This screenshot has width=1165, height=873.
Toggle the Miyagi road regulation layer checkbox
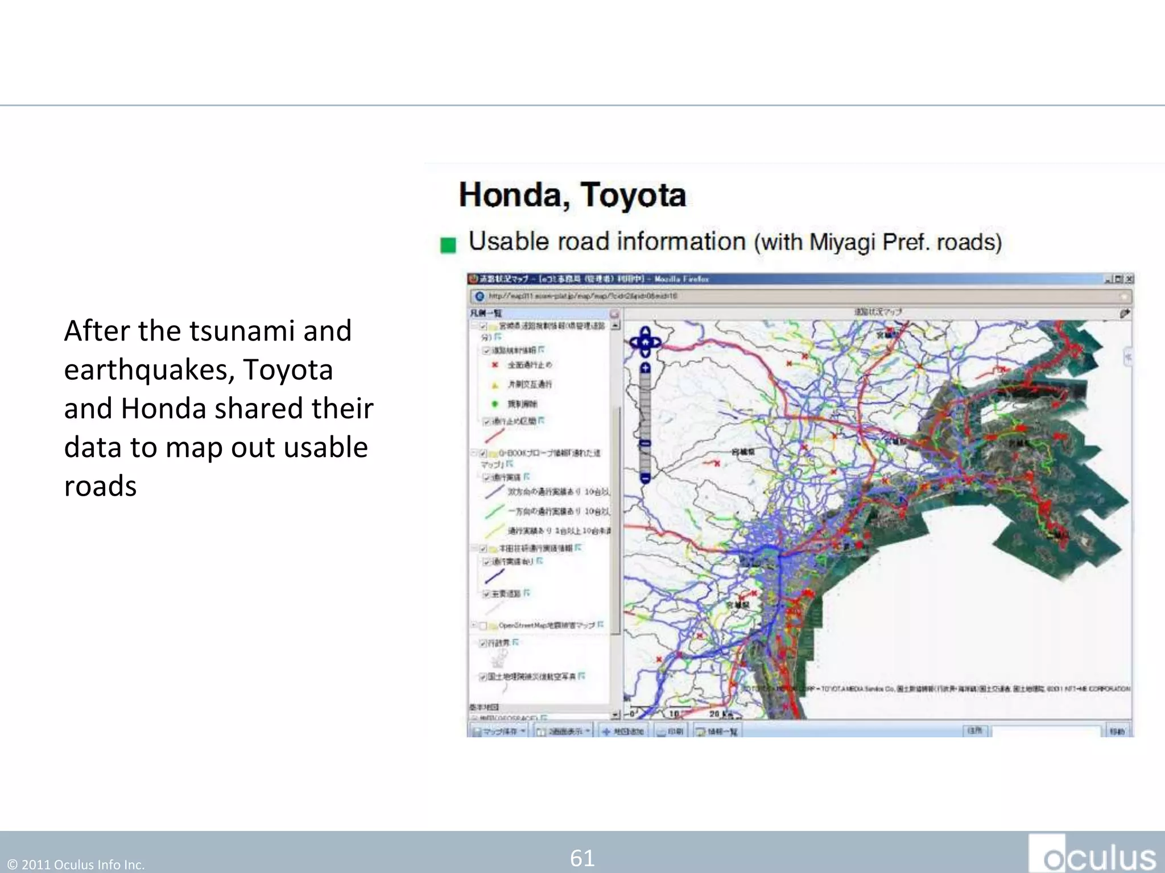pos(483,326)
